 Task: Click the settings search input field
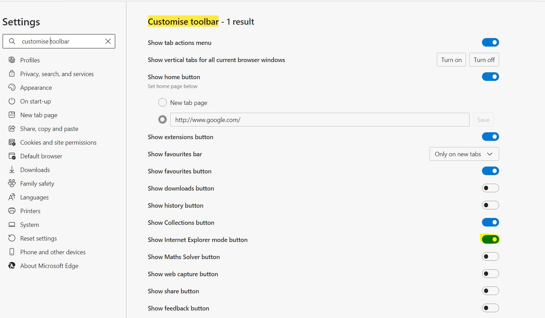pyautogui.click(x=59, y=41)
